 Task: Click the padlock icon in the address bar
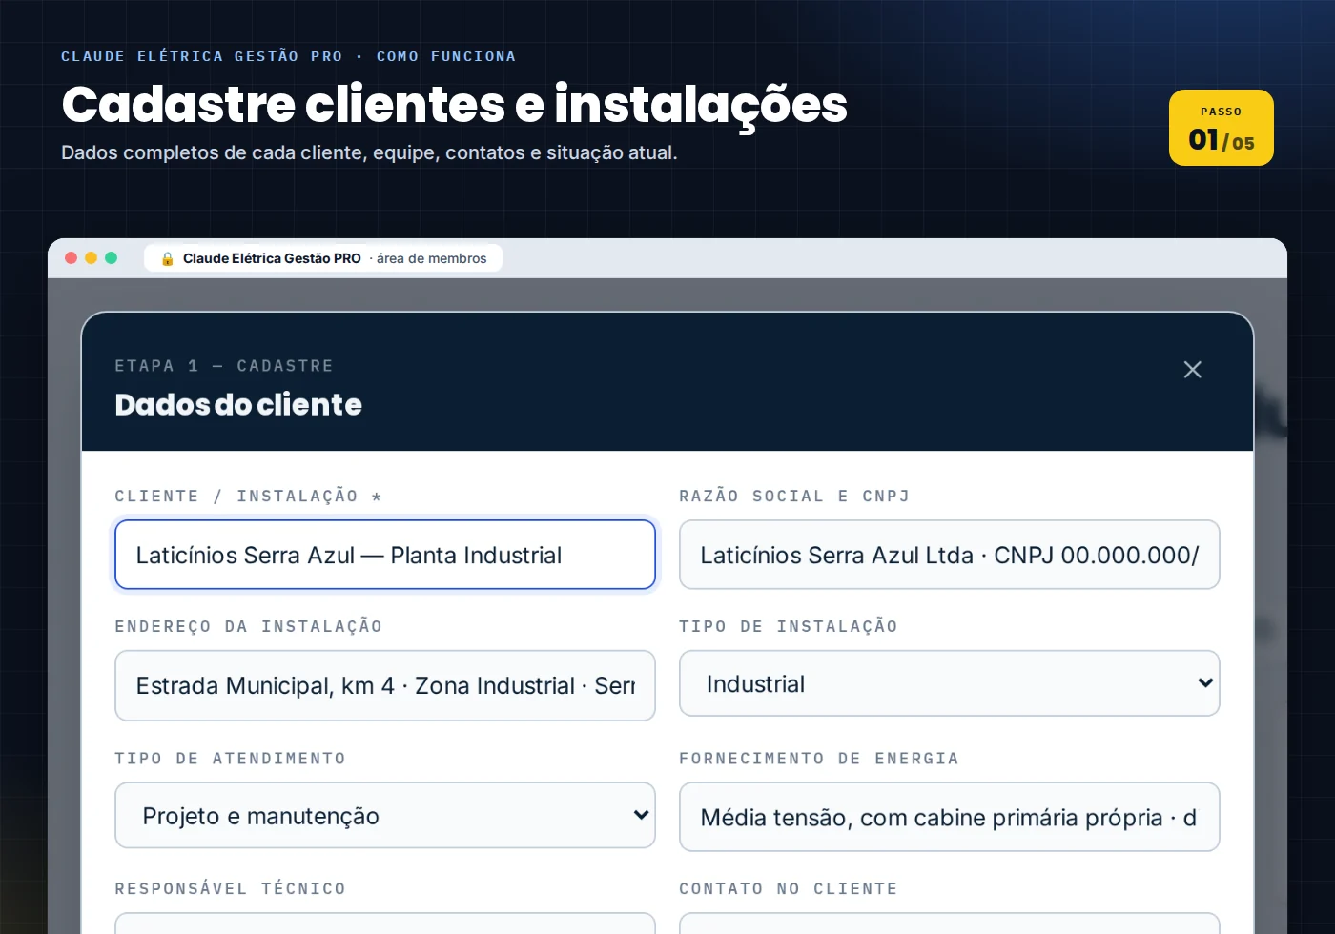click(168, 258)
